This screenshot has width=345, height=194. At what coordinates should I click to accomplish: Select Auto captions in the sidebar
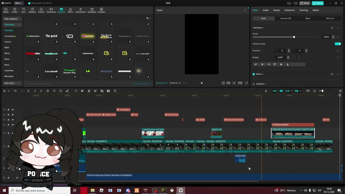12,19
